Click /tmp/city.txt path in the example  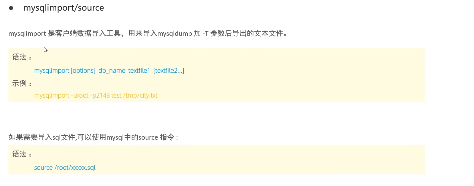point(140,96)
